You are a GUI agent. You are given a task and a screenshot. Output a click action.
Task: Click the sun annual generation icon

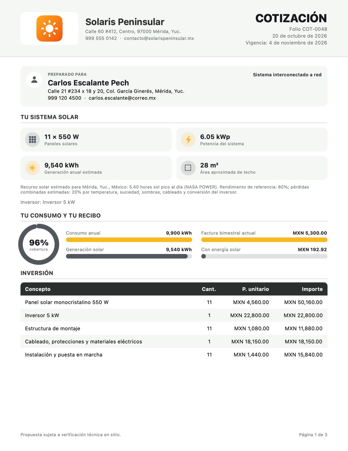pos(32,168)
